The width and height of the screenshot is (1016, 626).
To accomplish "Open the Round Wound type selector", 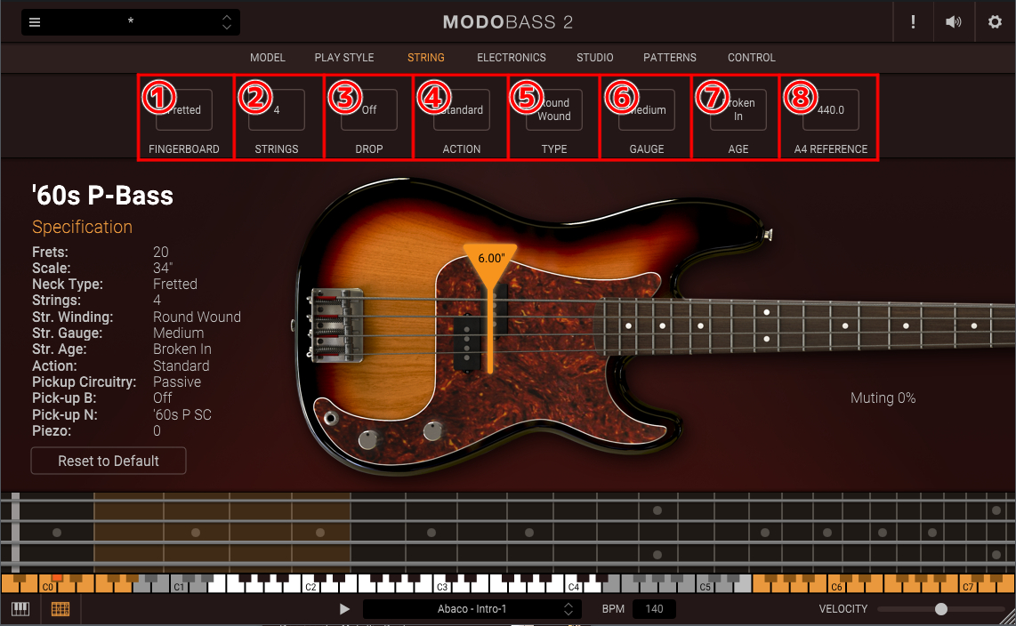I will [x=554, y=110].
